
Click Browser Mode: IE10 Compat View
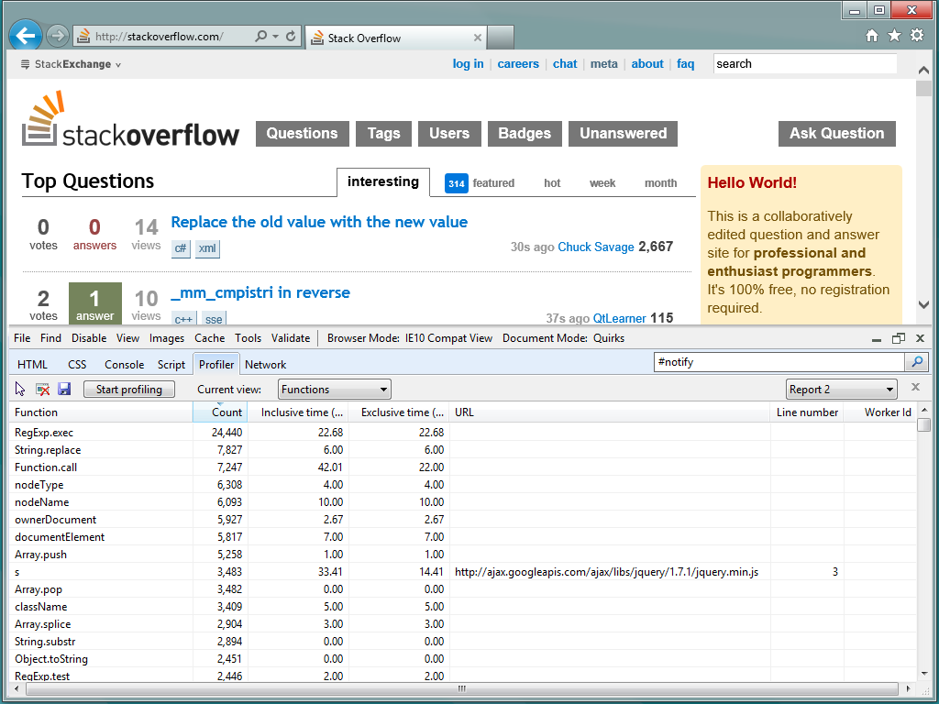pos(410,338)
